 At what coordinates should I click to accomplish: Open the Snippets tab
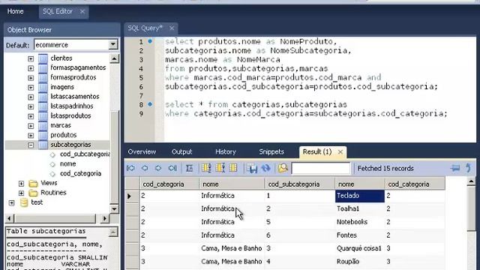tap(271, 151)
